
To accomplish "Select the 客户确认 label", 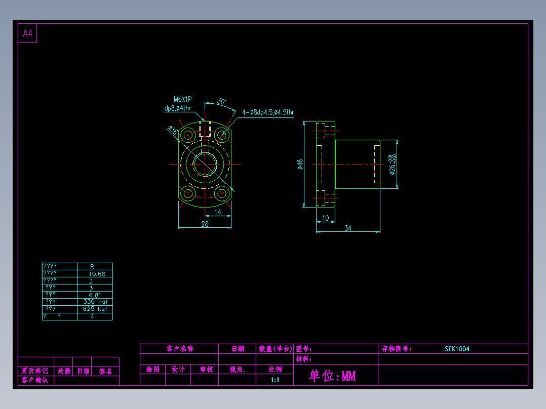I will (35, 380).
